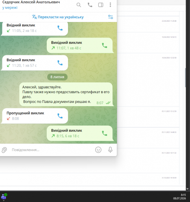
Task: Click the double checkmark read receipt at 8:07
Action: [108, 103]
